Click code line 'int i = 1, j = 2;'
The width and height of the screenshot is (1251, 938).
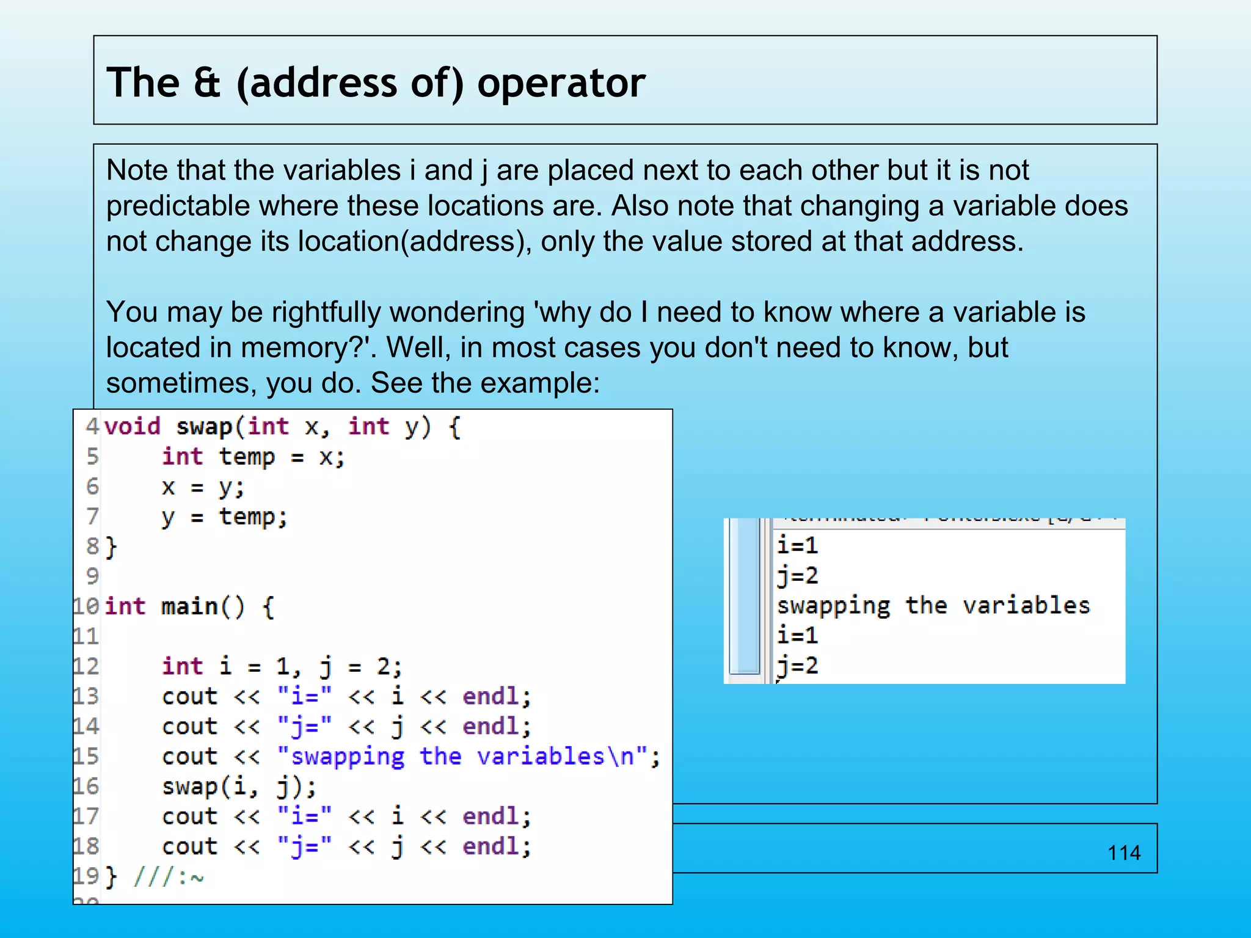(x=282, y=666)
